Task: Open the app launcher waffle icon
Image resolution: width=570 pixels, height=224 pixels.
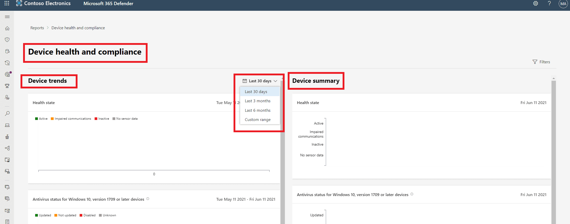Action: [x=7, y=3]
